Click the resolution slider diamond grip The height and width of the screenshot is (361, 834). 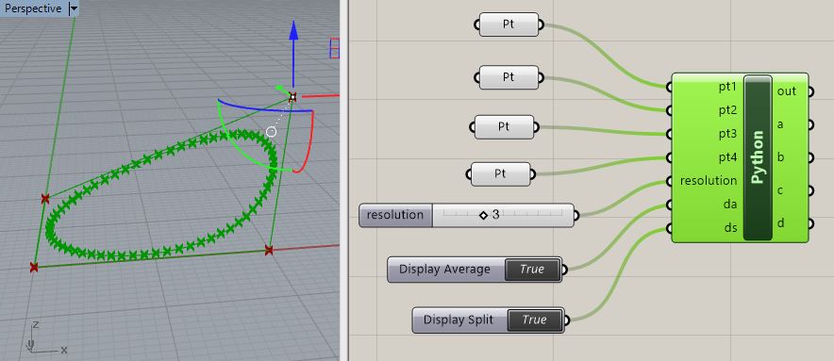click(x=483, y=215)
